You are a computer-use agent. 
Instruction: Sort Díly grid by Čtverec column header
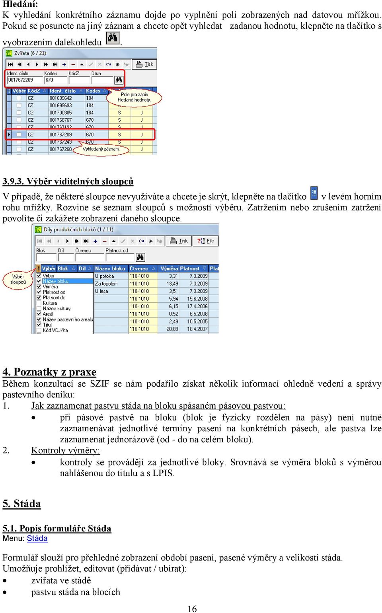[143, 269]
